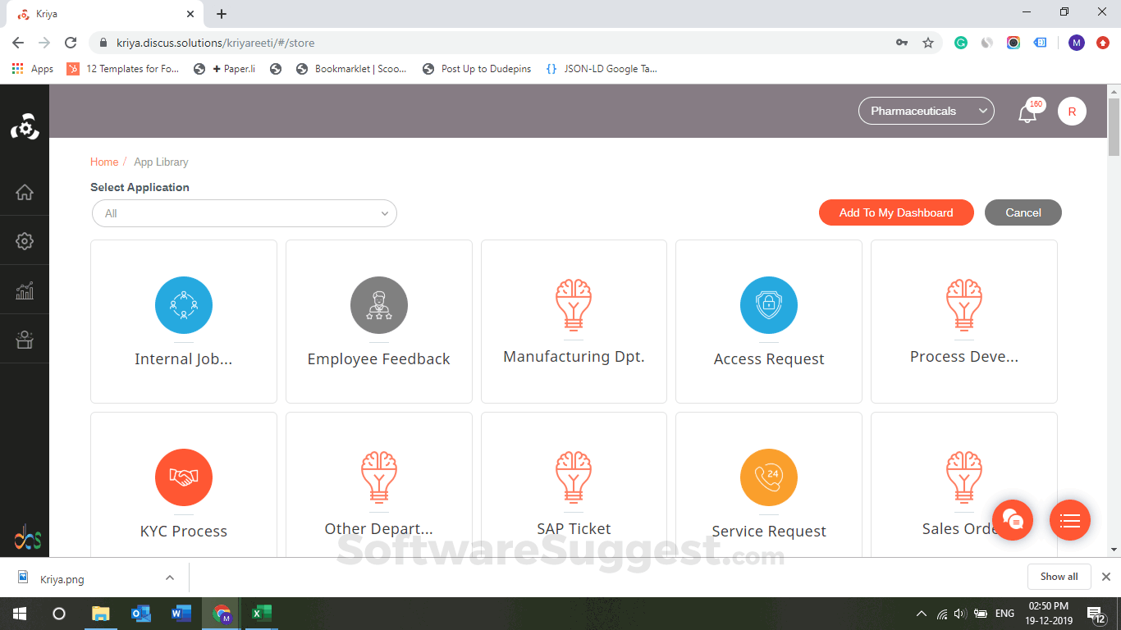The height and width of the screenshot is (630, 1121).
Task: Open the Service Request app tile
Action: tap(769, 485)
